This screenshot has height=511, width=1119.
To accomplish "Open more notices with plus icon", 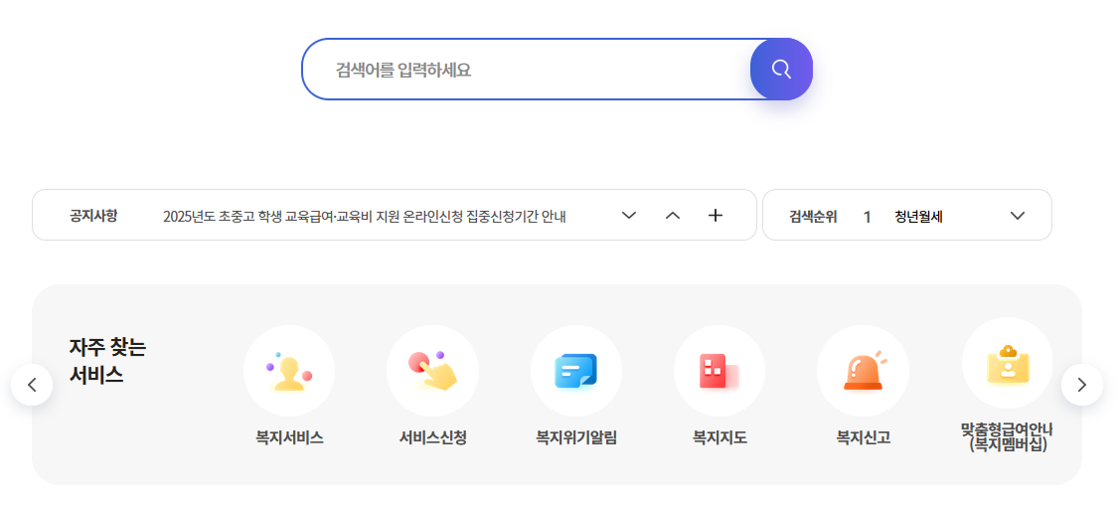I will click(x=716, y=216).
